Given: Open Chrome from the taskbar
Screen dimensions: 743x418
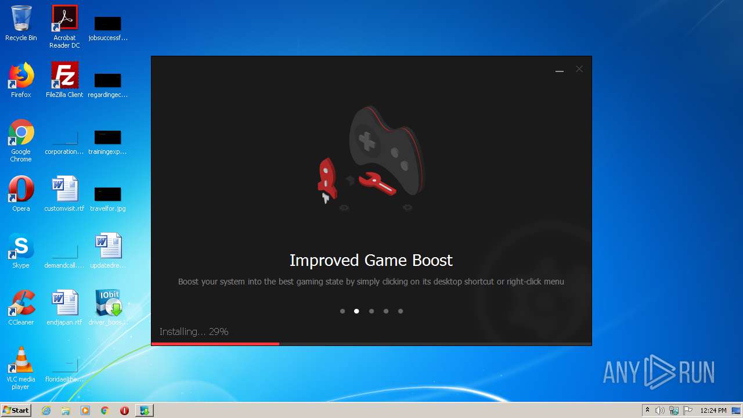Looking at the screenshot, I should tap(104, 410).
